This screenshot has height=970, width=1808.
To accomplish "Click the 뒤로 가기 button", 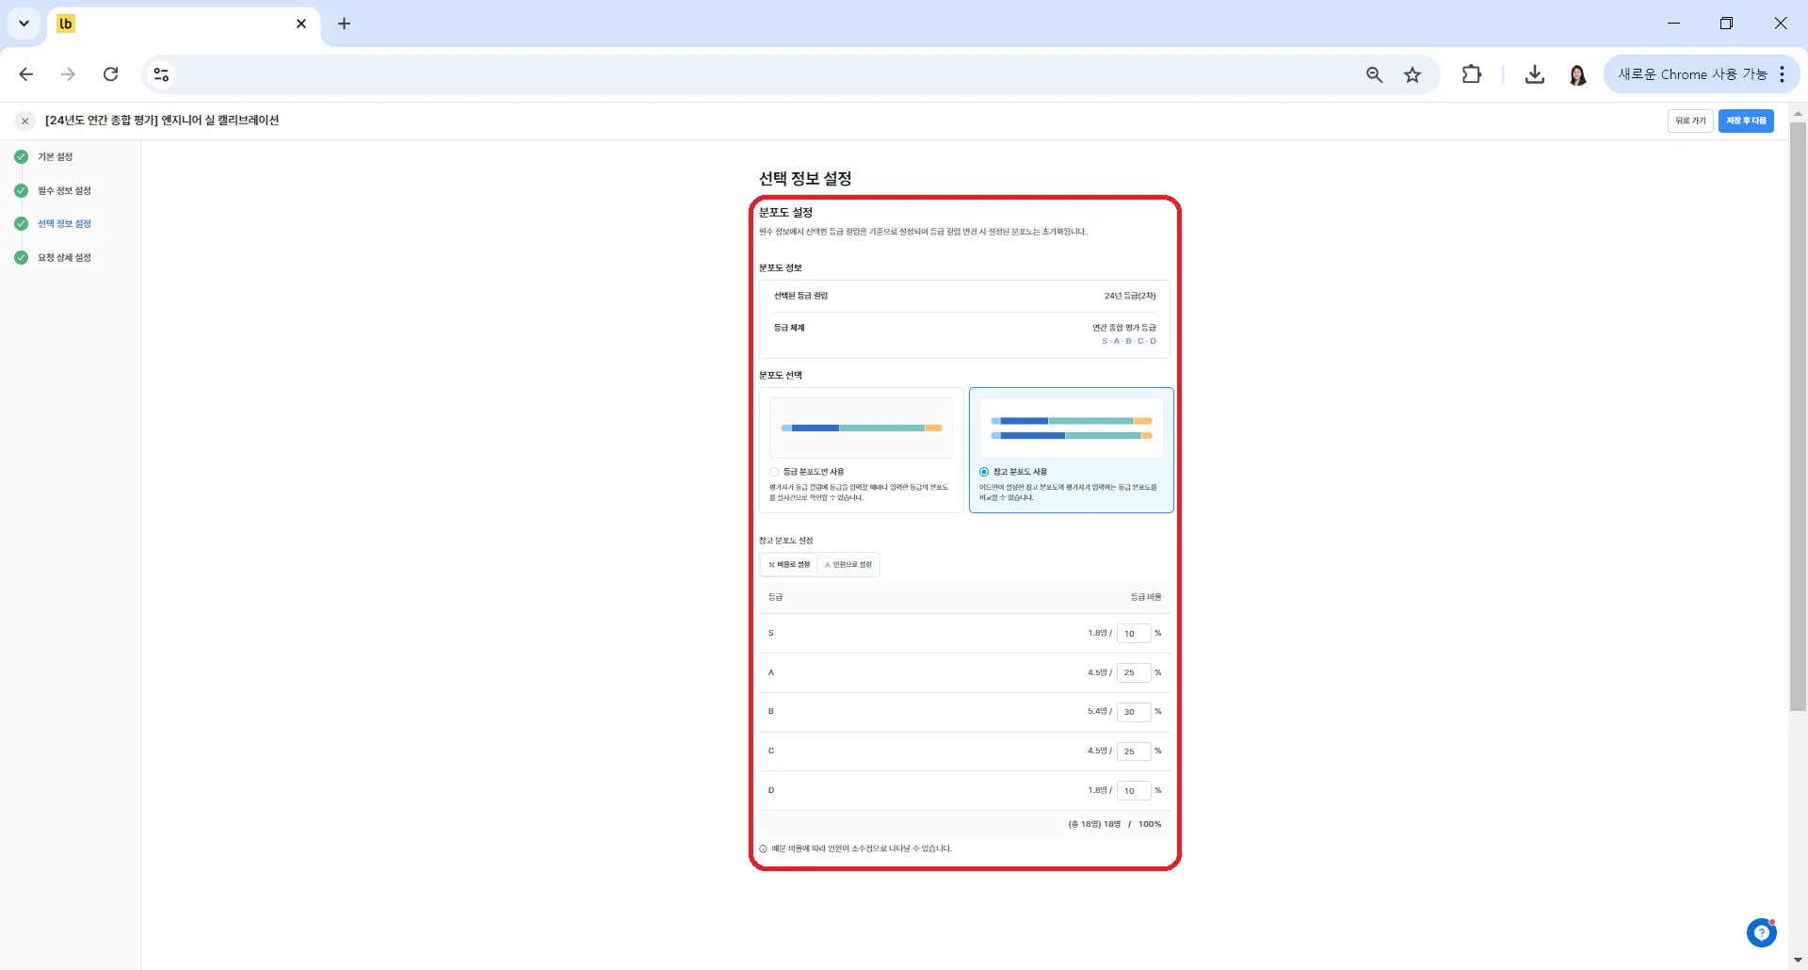I will tap(1690, 121).
